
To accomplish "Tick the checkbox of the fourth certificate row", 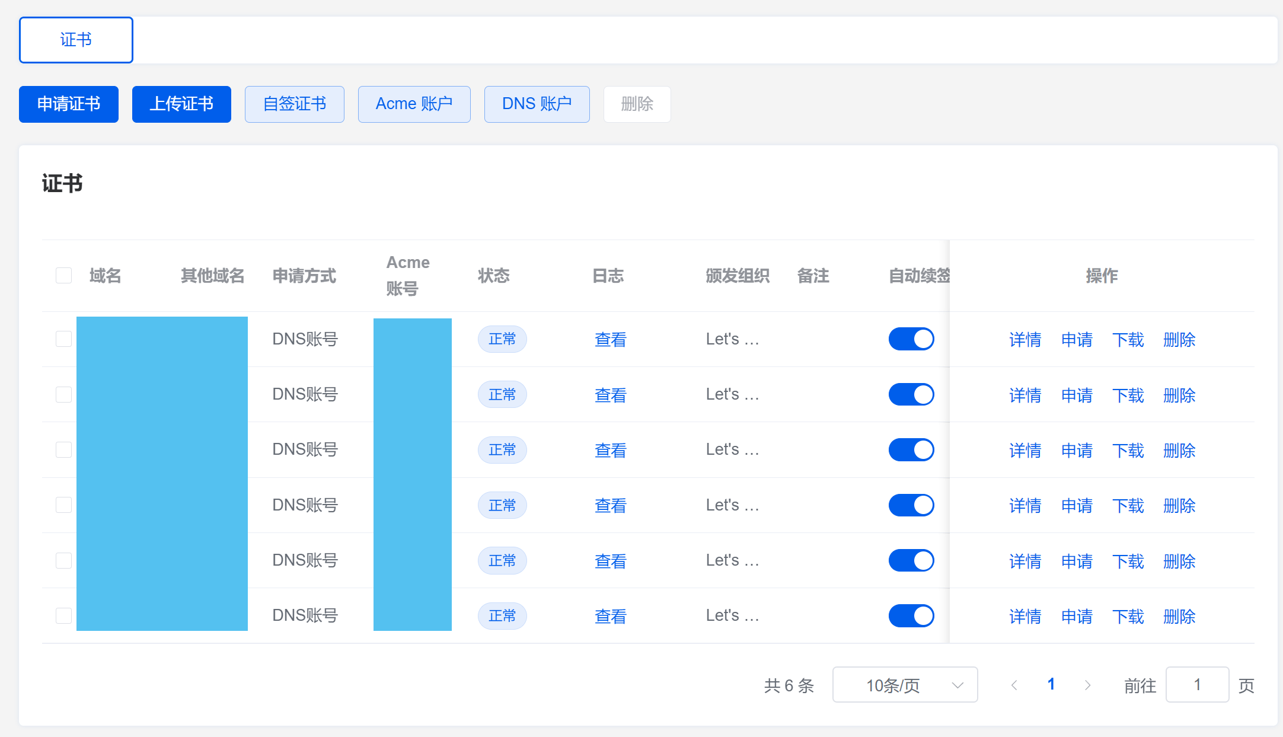I will pos(63,505).
